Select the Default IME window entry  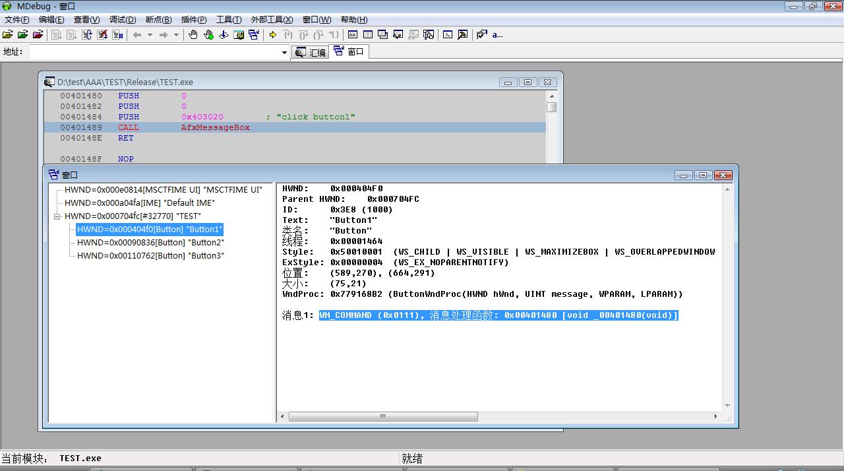point(139,203)
